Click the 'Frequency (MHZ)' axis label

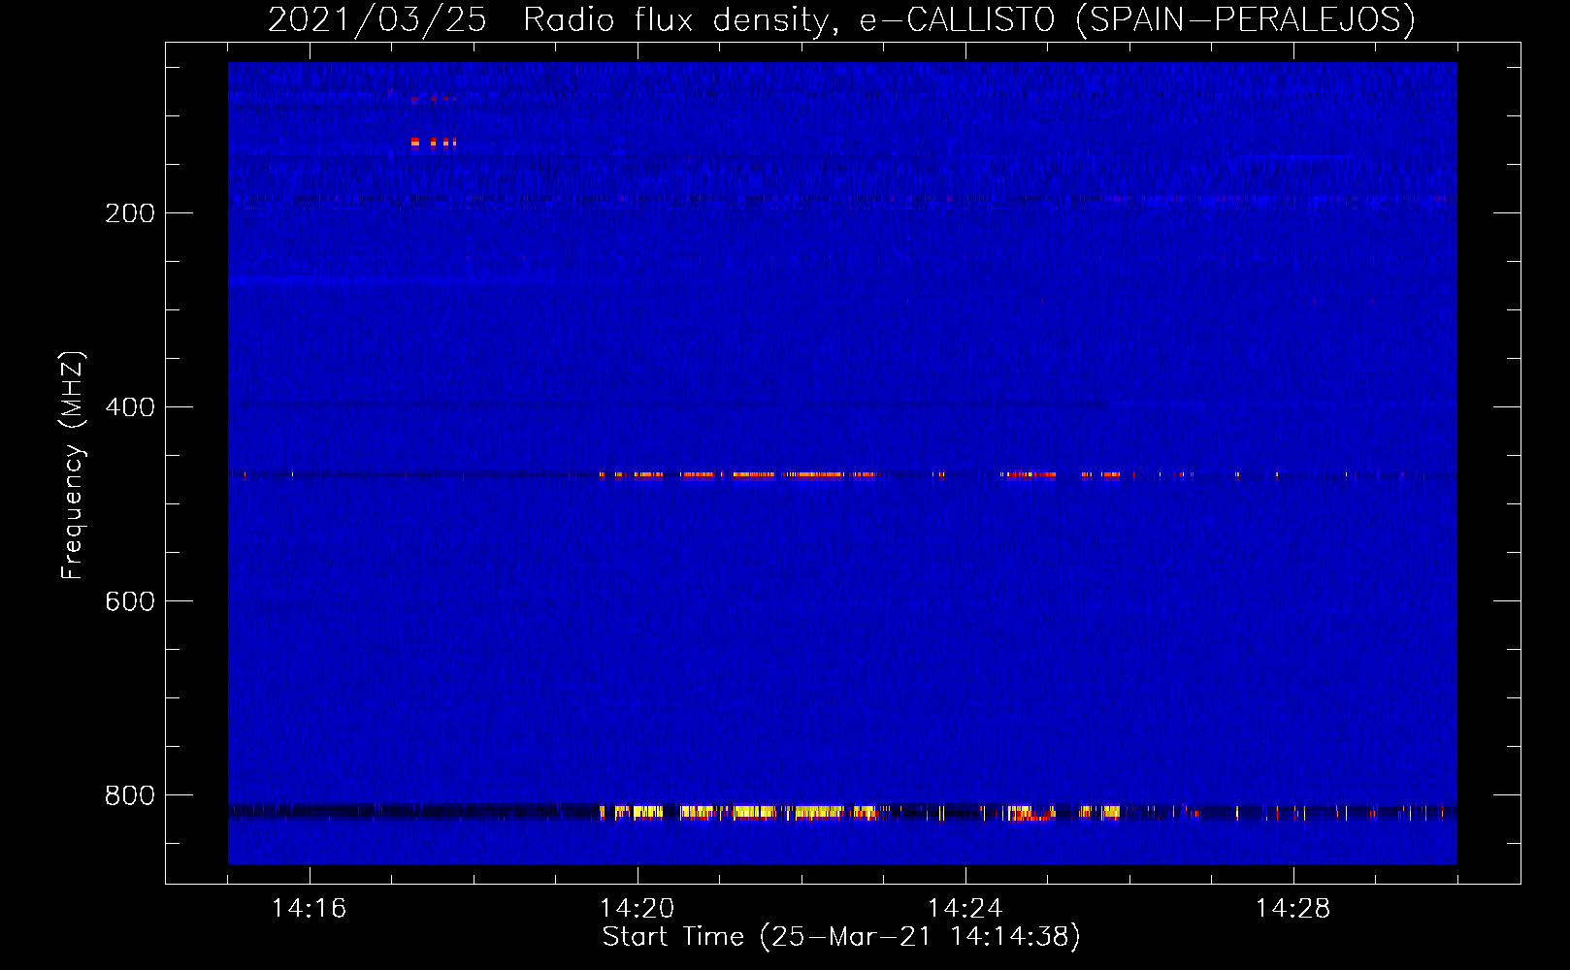[x=72, y=465]
